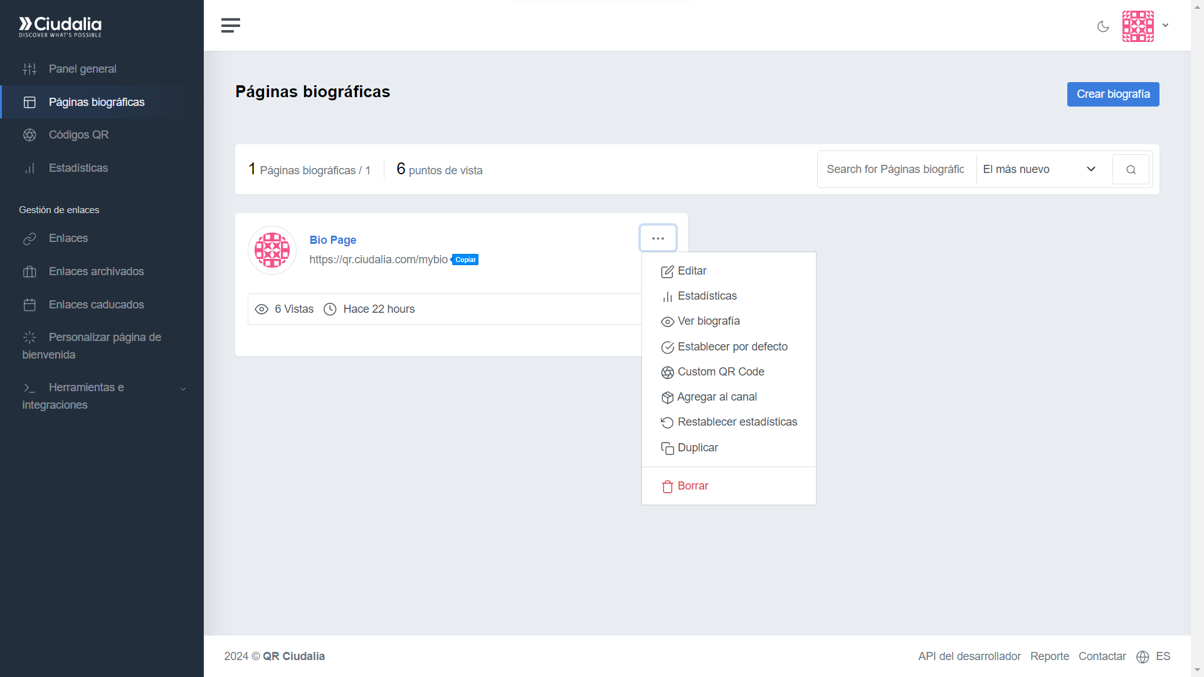Screen dimensions: 1204x677
Task: Click the search magnifier button
Action: pyautogui.click(x=1131, y=169)
